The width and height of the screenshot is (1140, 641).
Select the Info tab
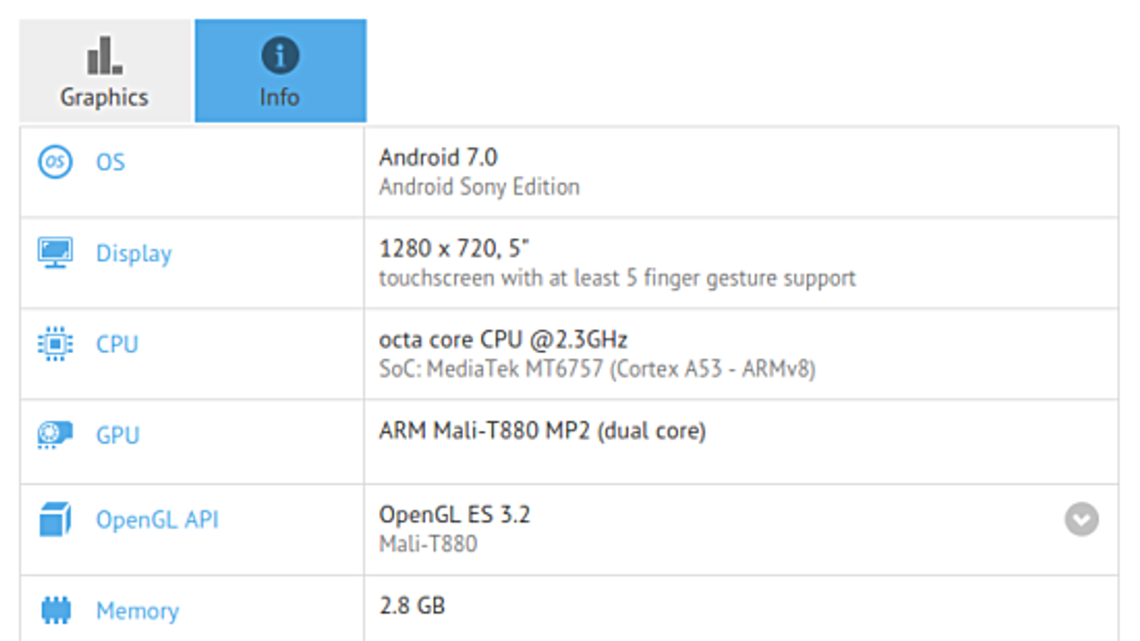(x=280, y=71)
